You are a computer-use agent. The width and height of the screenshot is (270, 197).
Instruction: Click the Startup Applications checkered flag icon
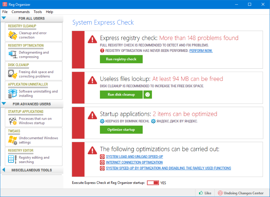(12, 121)
